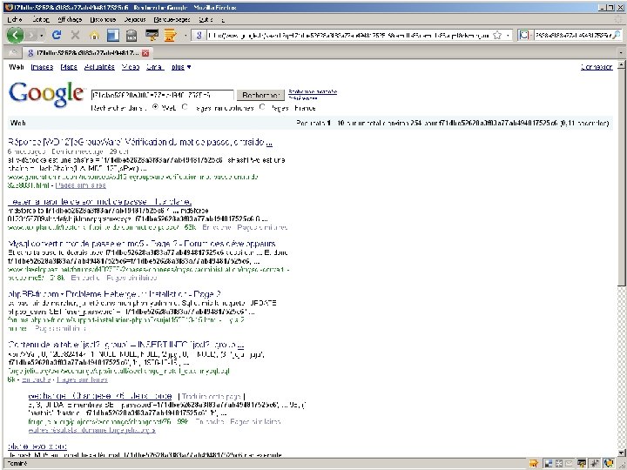Open the Outils menu
Image resolution: width=627 pixels, height=470 pixels.
pyautogui.click(x=206, y=19)
